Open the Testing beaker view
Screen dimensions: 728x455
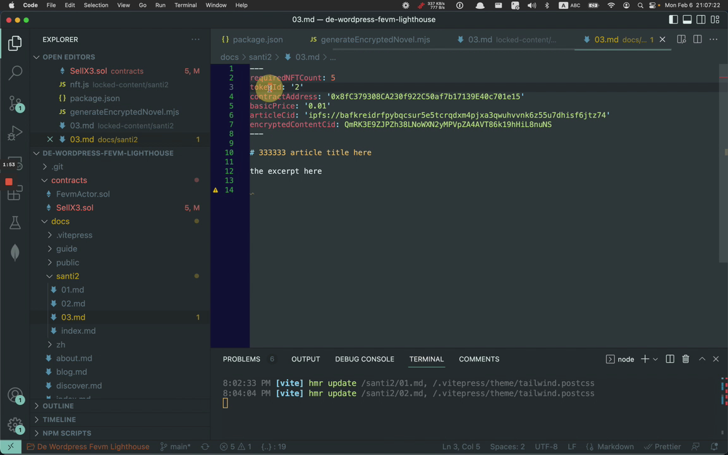coord(15,223)
